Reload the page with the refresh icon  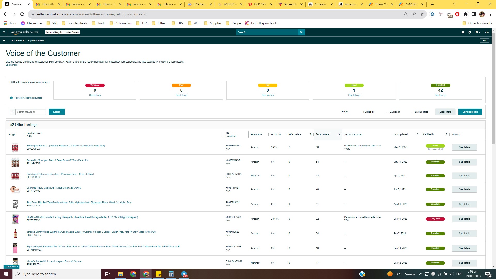click(22, 14)
